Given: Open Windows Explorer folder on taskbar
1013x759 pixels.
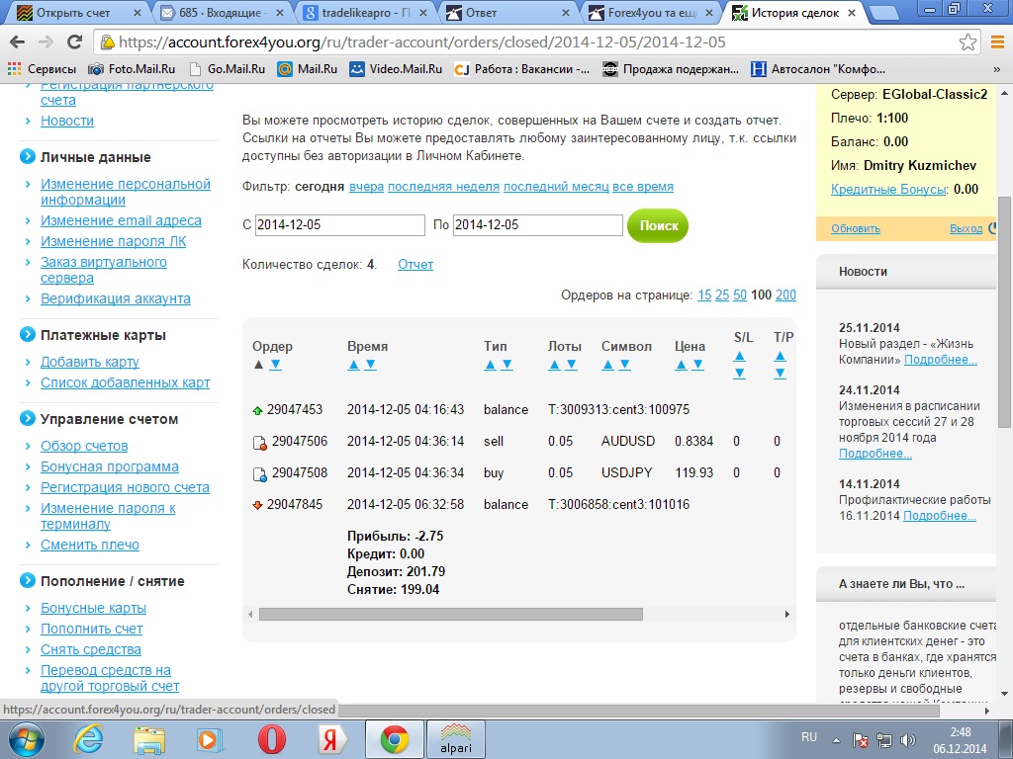Looking at the screenshot, I should (149, 739).
